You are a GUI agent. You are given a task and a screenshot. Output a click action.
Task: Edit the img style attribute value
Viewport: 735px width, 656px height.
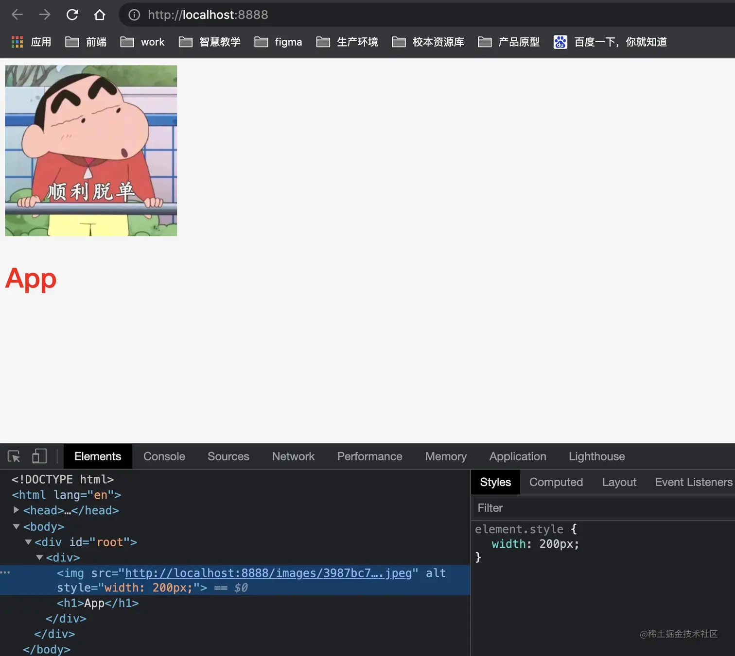tap(149, 588)
